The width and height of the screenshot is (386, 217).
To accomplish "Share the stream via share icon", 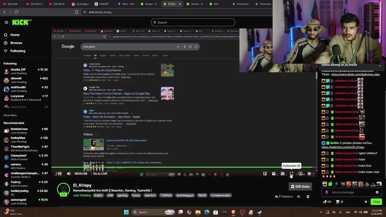I will tap(298, 197).
